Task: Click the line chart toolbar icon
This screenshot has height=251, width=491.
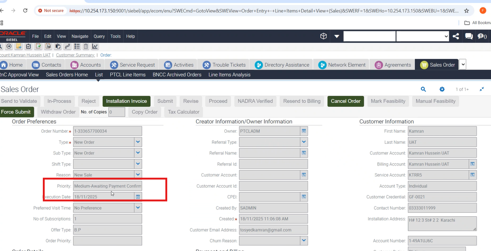Action: tap(95, 46)
